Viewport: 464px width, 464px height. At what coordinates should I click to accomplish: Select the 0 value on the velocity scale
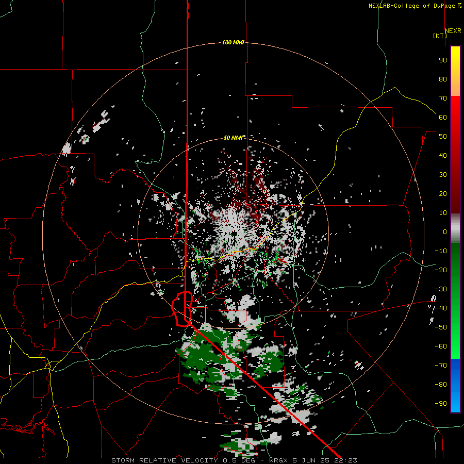(445, 231)
